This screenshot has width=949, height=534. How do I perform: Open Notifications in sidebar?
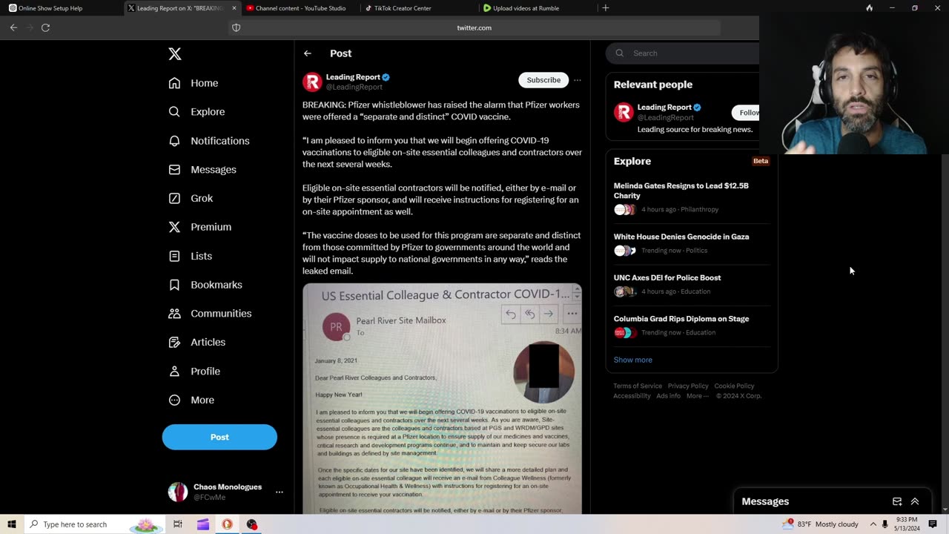click(x=209, y=141)
